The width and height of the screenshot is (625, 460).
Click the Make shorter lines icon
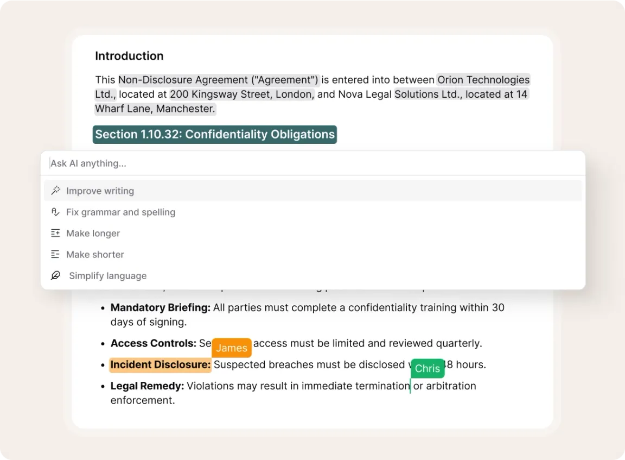pyautogui.click(x=55, y=254)
